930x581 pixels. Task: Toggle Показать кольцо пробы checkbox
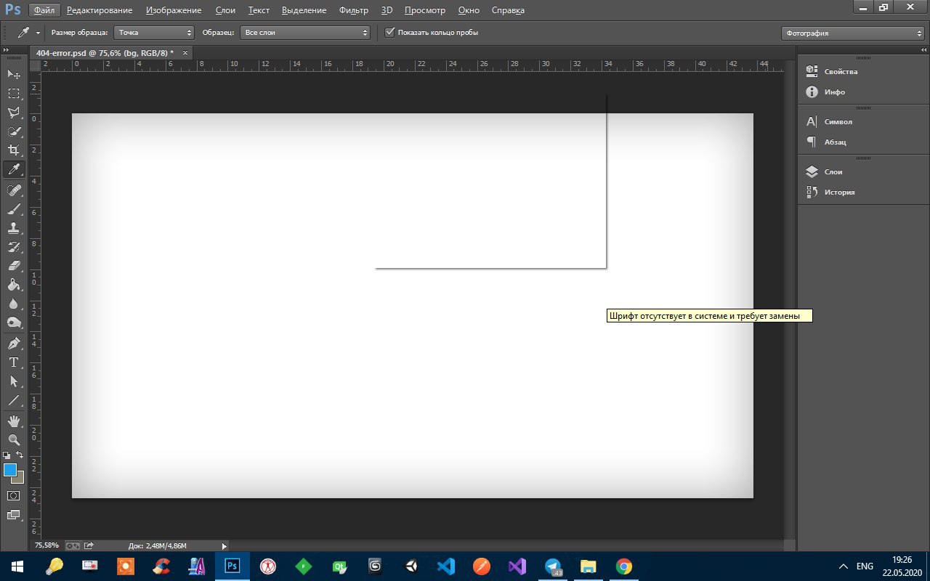pyautogui.click(x=389, y=32)
